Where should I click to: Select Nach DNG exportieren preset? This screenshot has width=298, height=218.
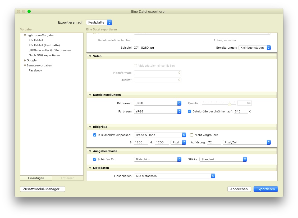[44, 55]
